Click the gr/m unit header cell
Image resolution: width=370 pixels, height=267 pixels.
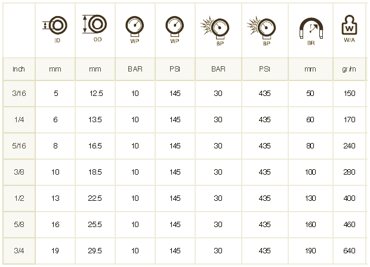point(349,69)
